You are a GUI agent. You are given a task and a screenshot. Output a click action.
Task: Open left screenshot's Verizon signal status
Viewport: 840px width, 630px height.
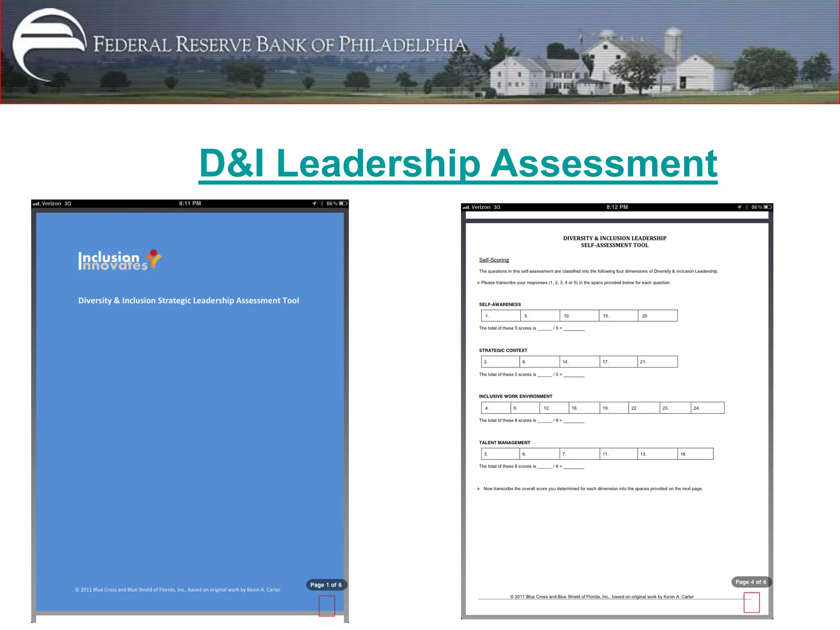[x=52, y=203]
